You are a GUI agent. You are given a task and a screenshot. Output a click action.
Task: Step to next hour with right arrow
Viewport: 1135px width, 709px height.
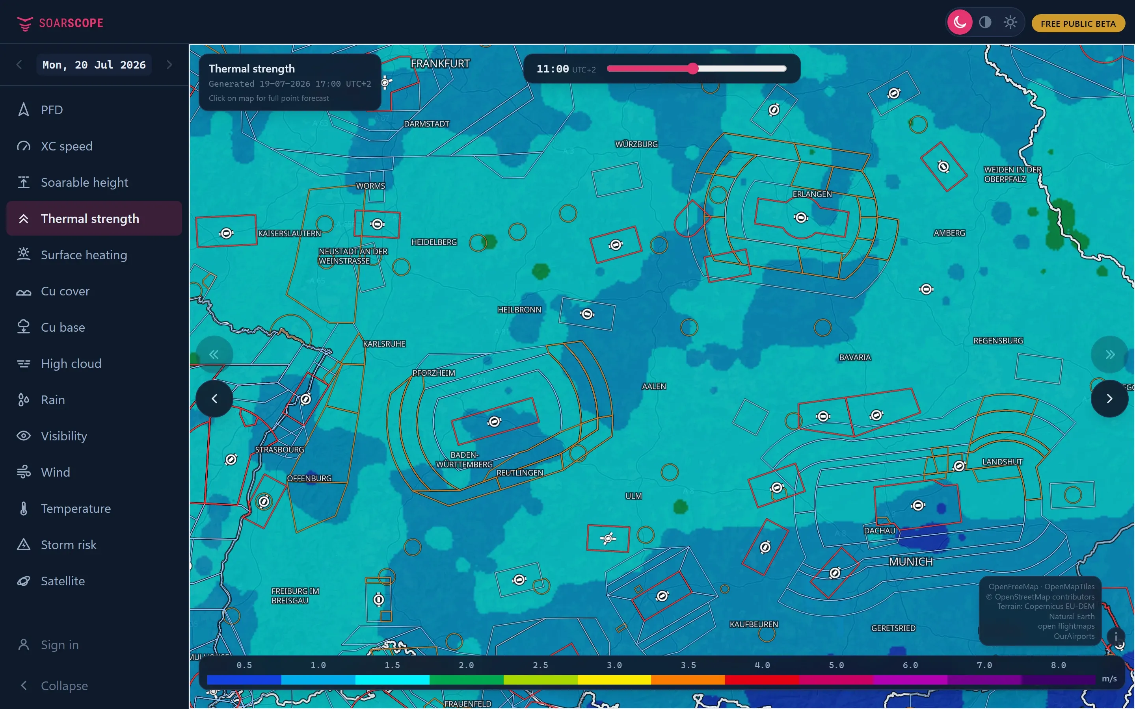(x=1109, y=399)
